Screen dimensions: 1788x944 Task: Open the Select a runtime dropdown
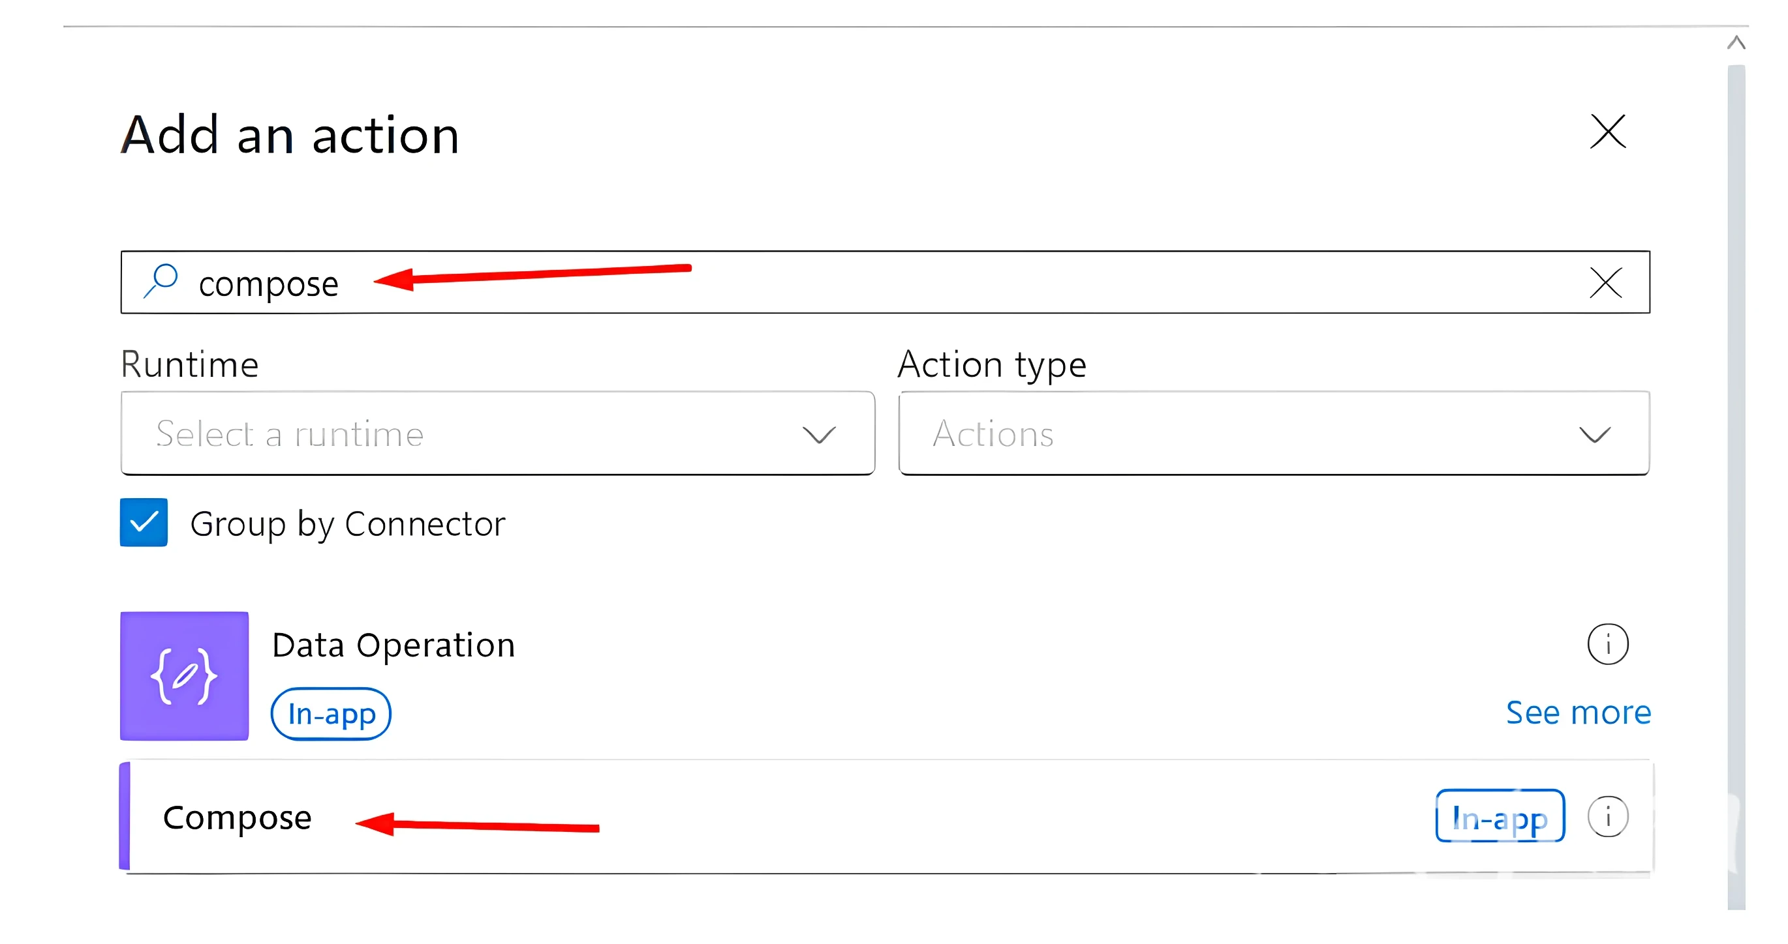click(x=498, y=434)
